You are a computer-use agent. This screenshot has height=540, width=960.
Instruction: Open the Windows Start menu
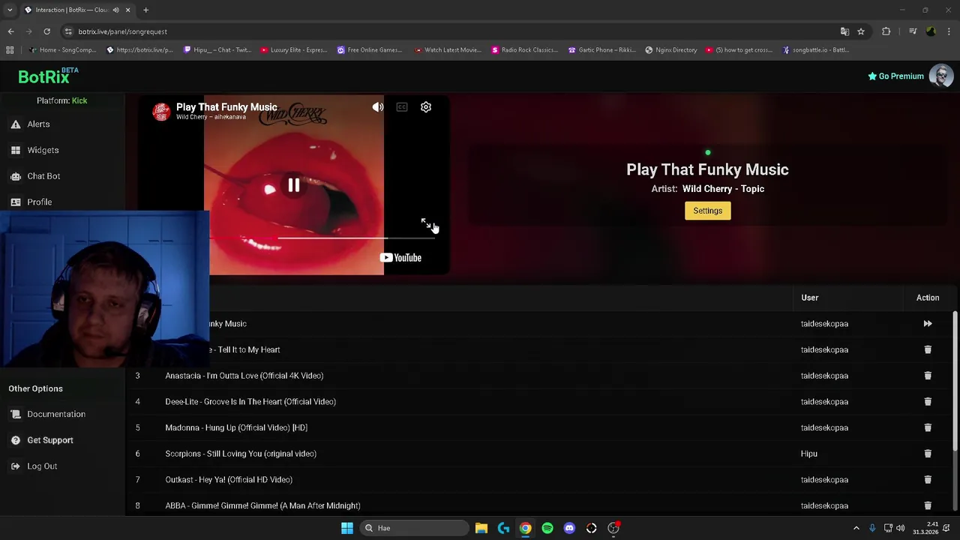click(346, 528)
